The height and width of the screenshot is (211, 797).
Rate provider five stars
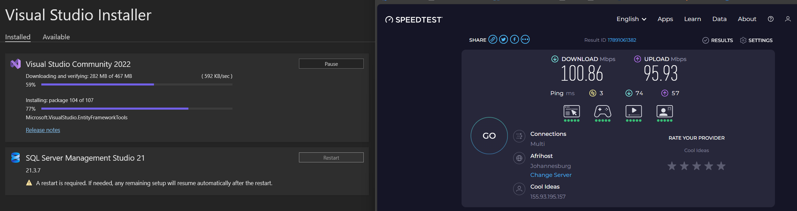(721, 166)
